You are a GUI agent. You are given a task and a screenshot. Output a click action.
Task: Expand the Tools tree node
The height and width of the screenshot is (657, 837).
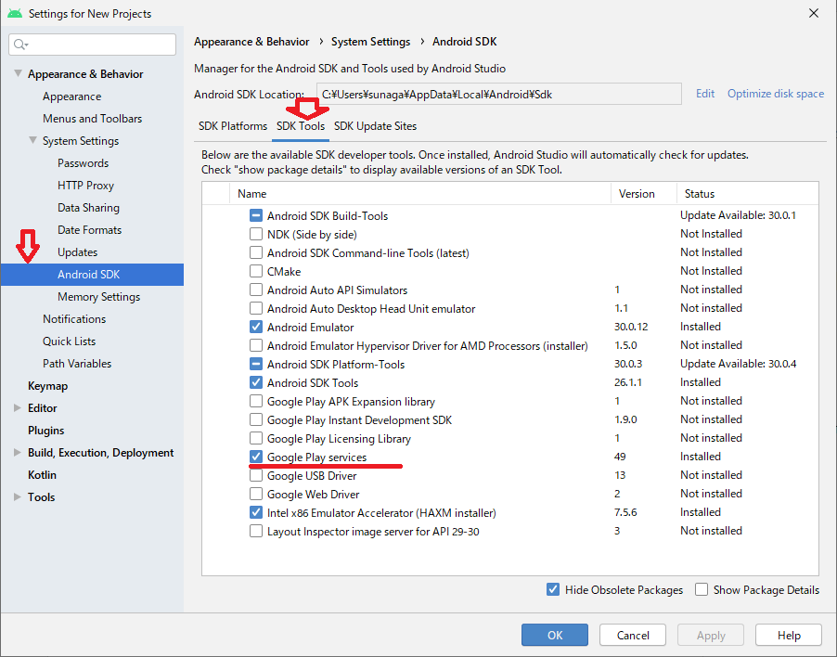click(18, 497)
